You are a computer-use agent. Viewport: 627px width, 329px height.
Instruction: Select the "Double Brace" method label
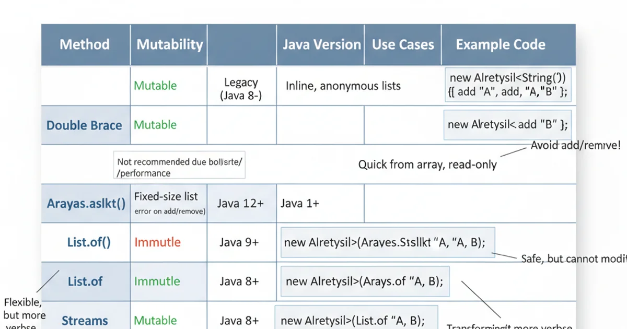[84, 125]
